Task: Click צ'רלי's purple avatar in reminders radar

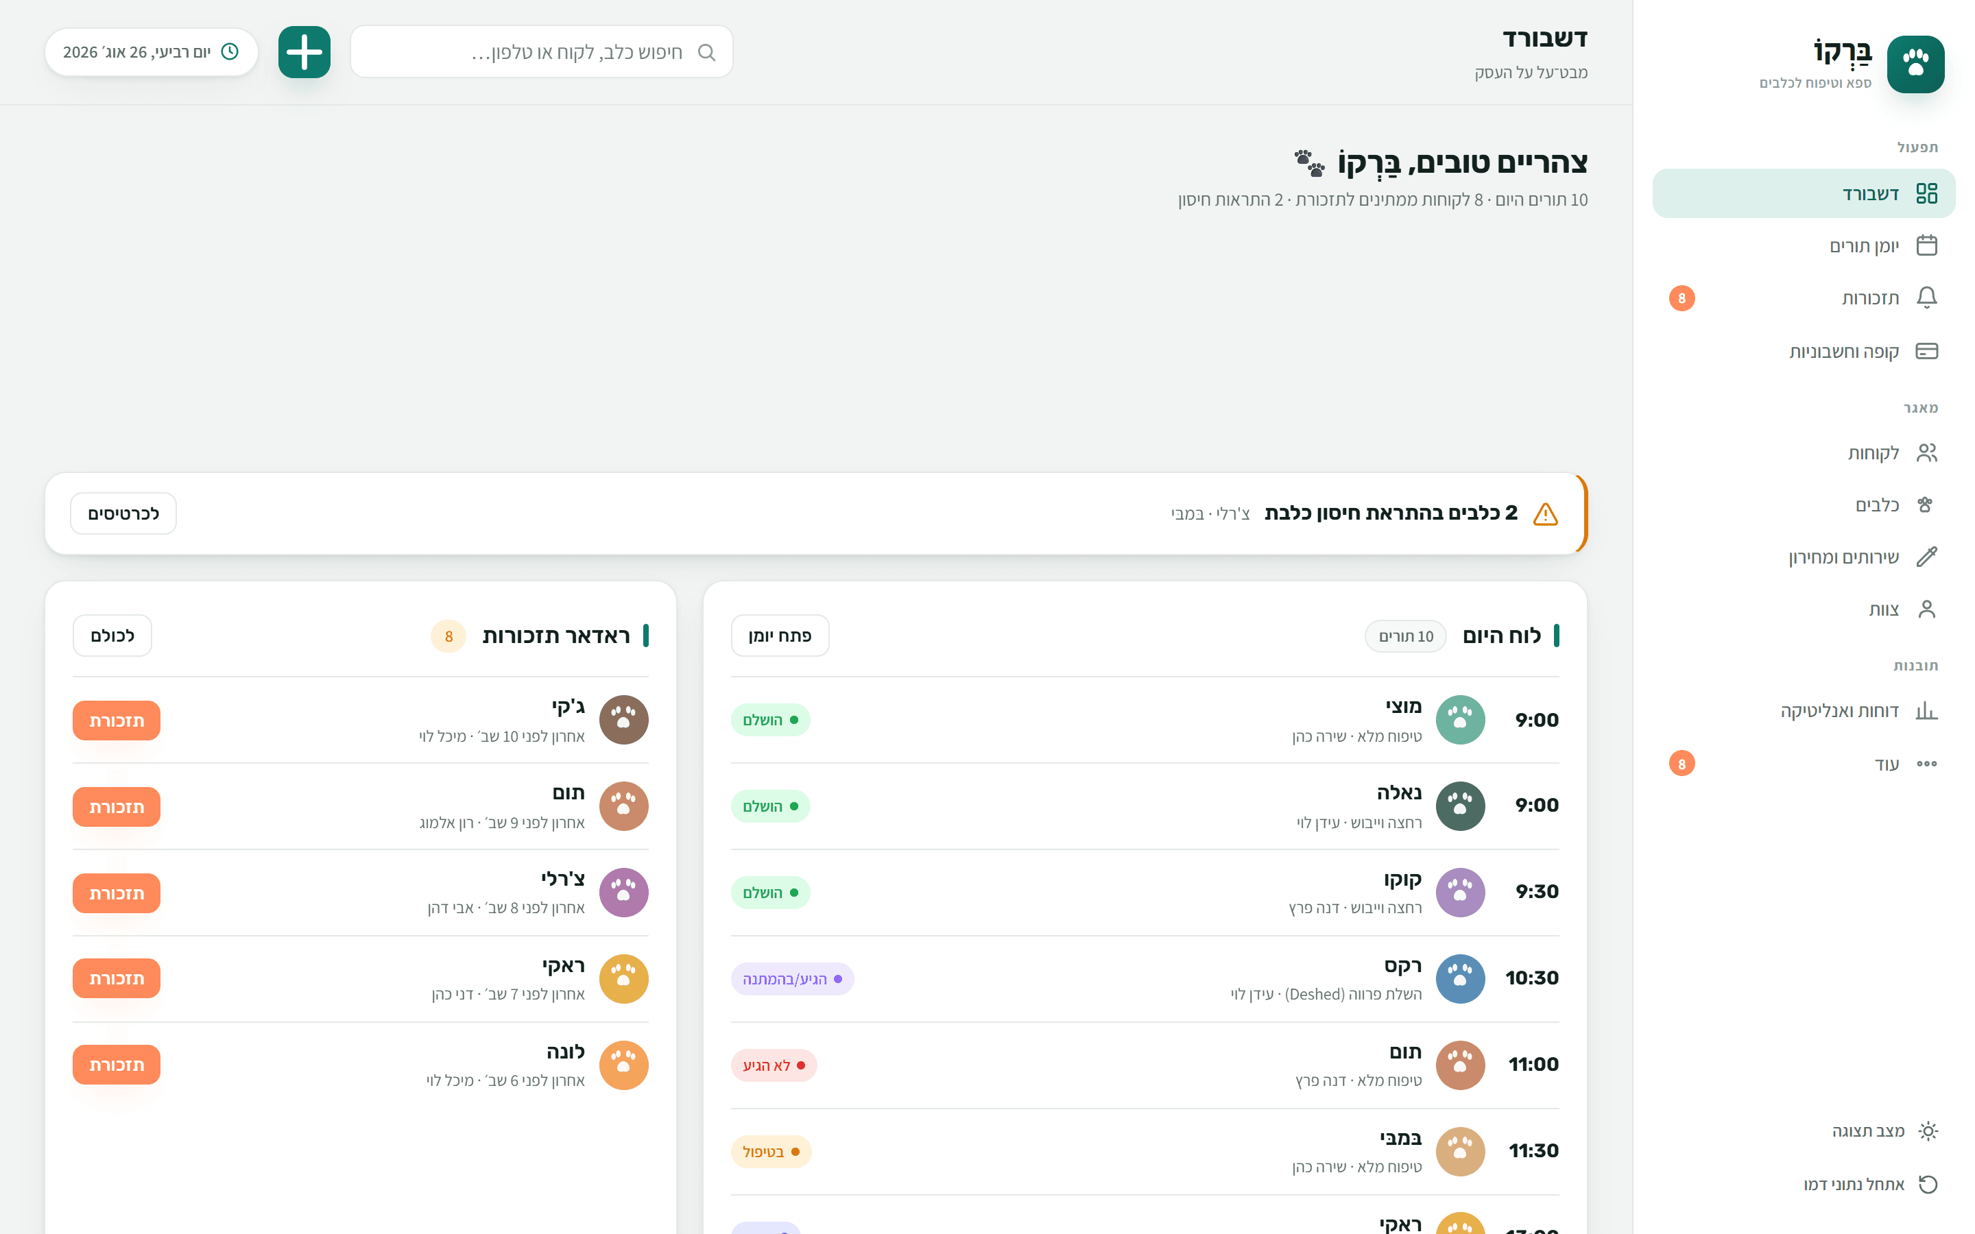Action: [623, 892]
